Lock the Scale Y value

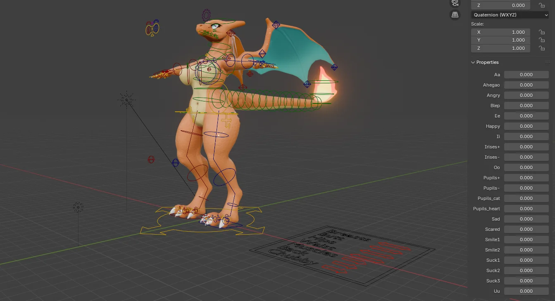[x=542, y=40]
